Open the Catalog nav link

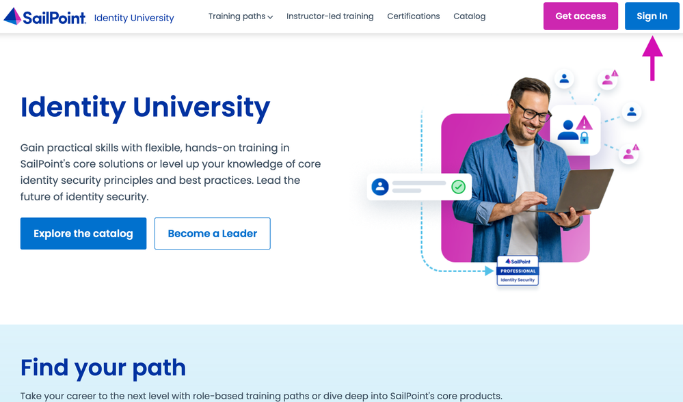[469, 16]
